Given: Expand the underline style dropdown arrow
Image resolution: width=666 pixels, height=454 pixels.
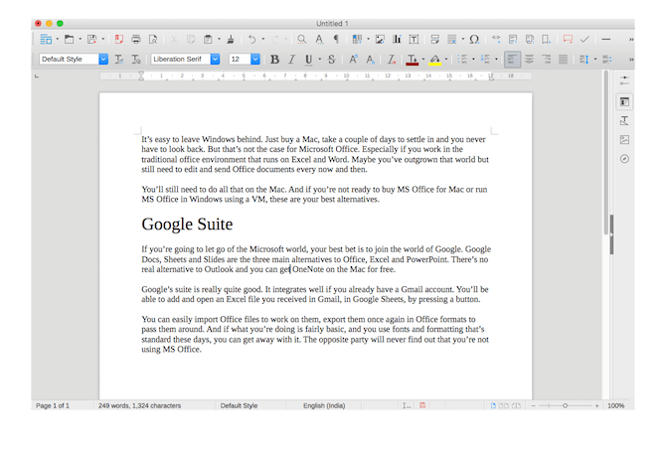Looking at the screenshot, I should coord(320,59).
